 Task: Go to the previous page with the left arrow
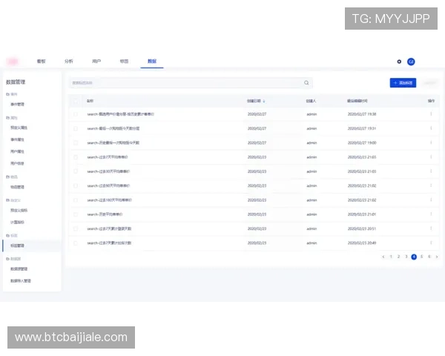click(383, 257)
